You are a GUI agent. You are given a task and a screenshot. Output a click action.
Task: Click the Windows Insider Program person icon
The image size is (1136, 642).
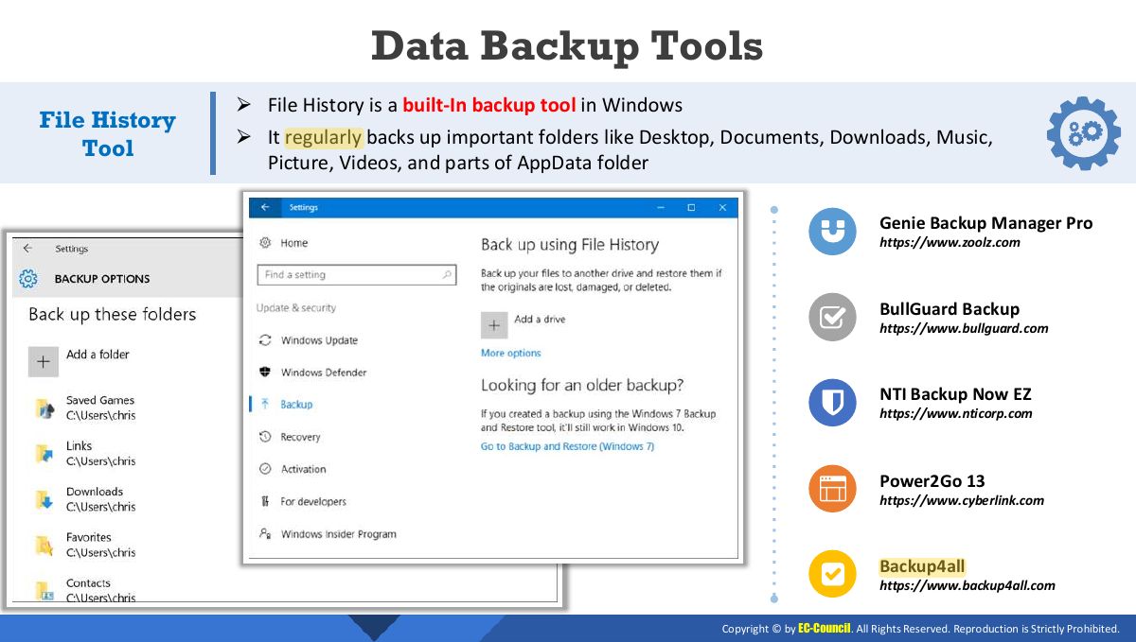(265, 533)
